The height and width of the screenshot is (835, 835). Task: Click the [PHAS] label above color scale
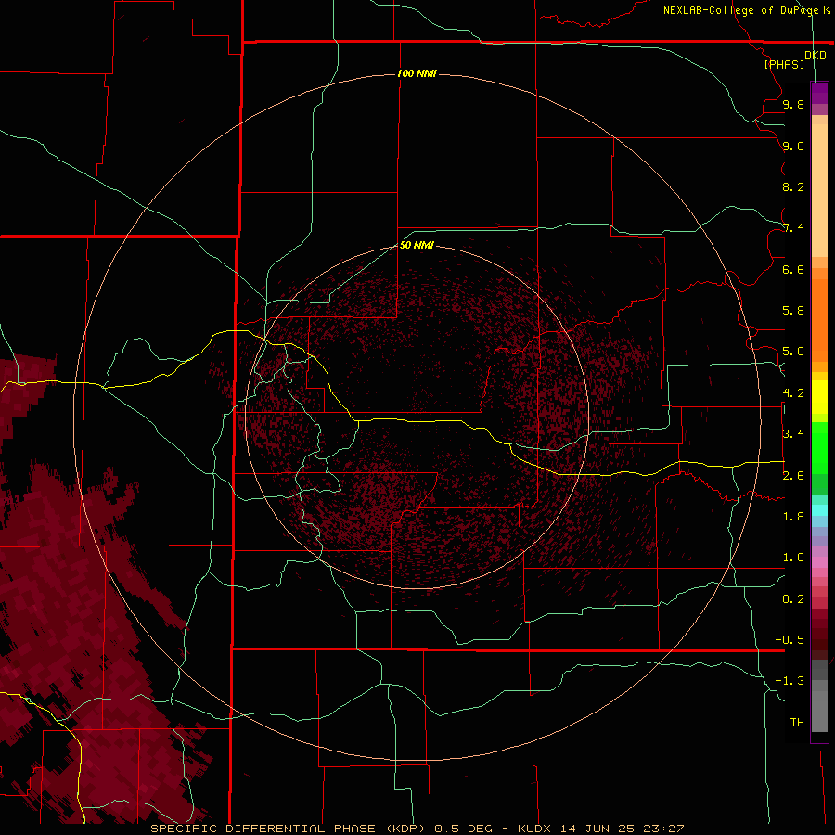coord(784,64)
